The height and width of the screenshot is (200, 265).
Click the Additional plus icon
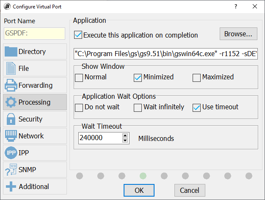[11, 187]
